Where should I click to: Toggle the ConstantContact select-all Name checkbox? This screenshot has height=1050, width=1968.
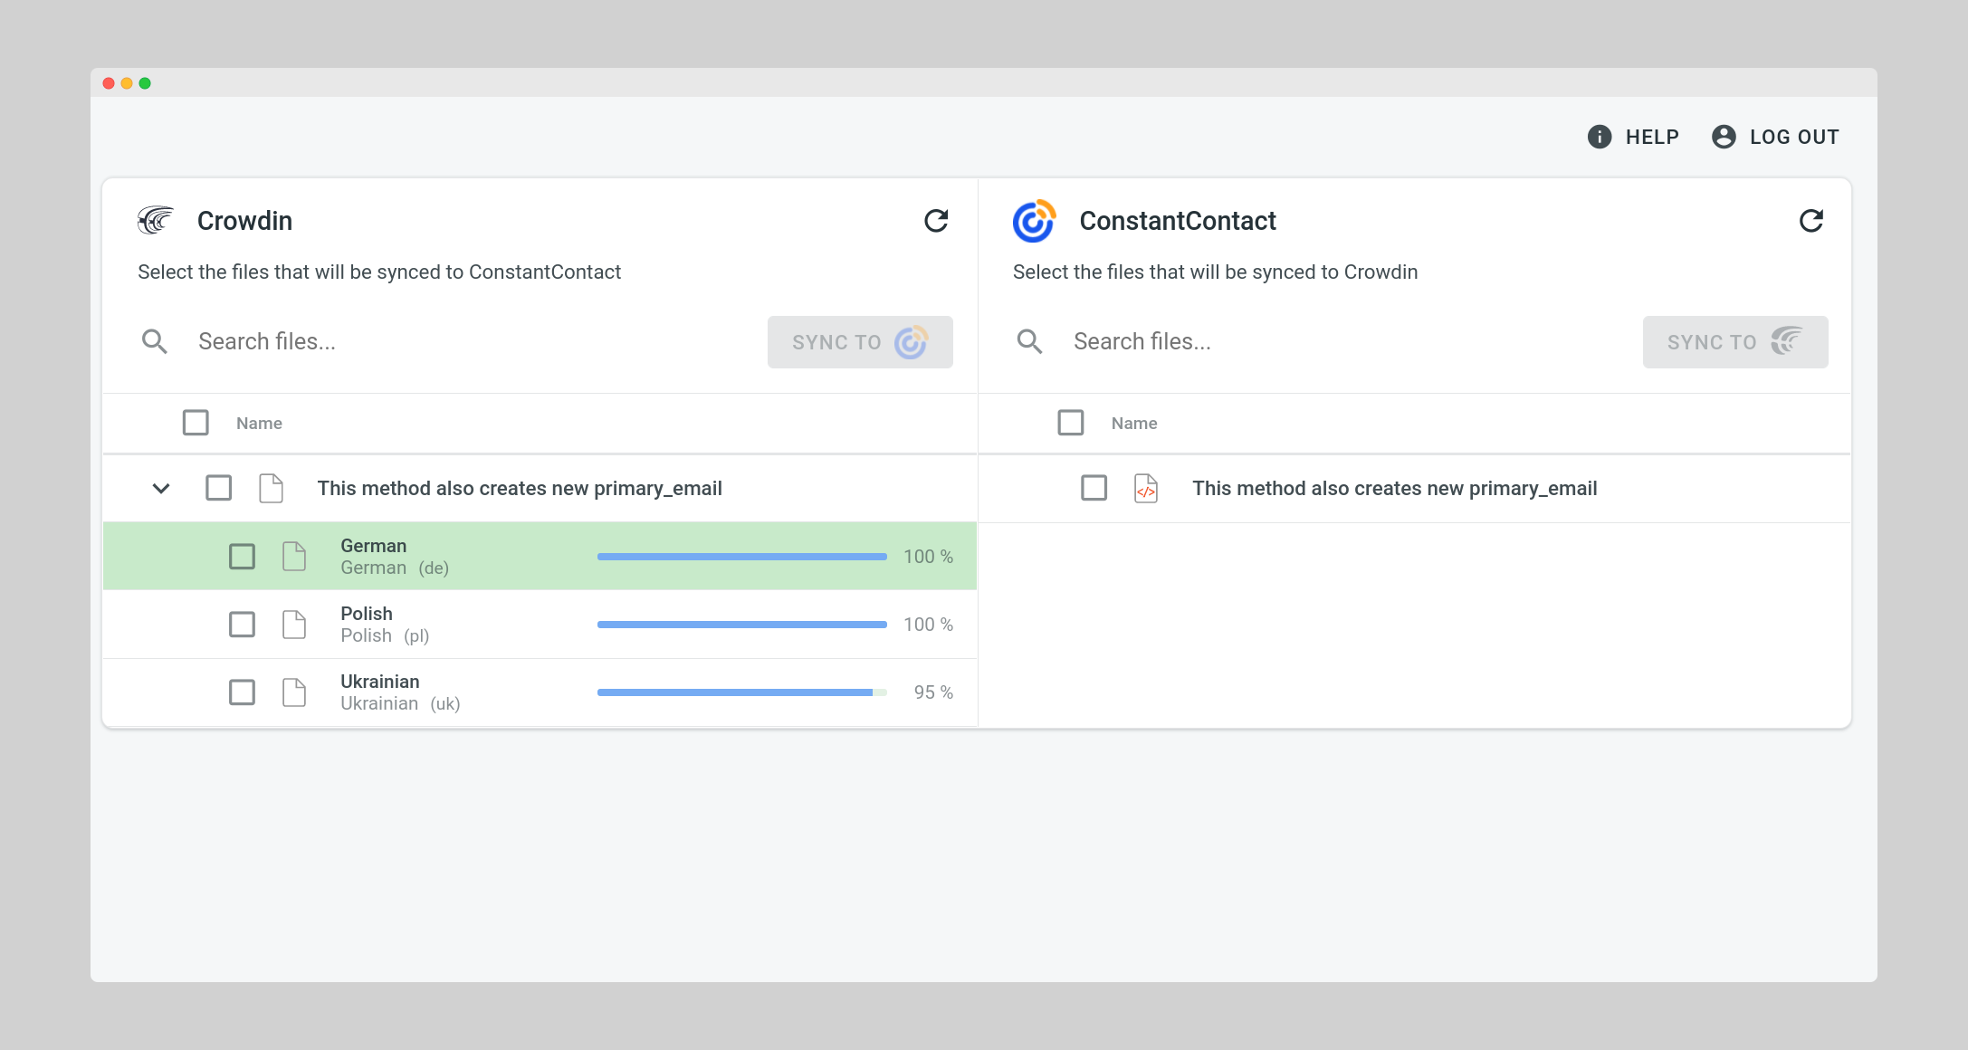(1071, 423)
